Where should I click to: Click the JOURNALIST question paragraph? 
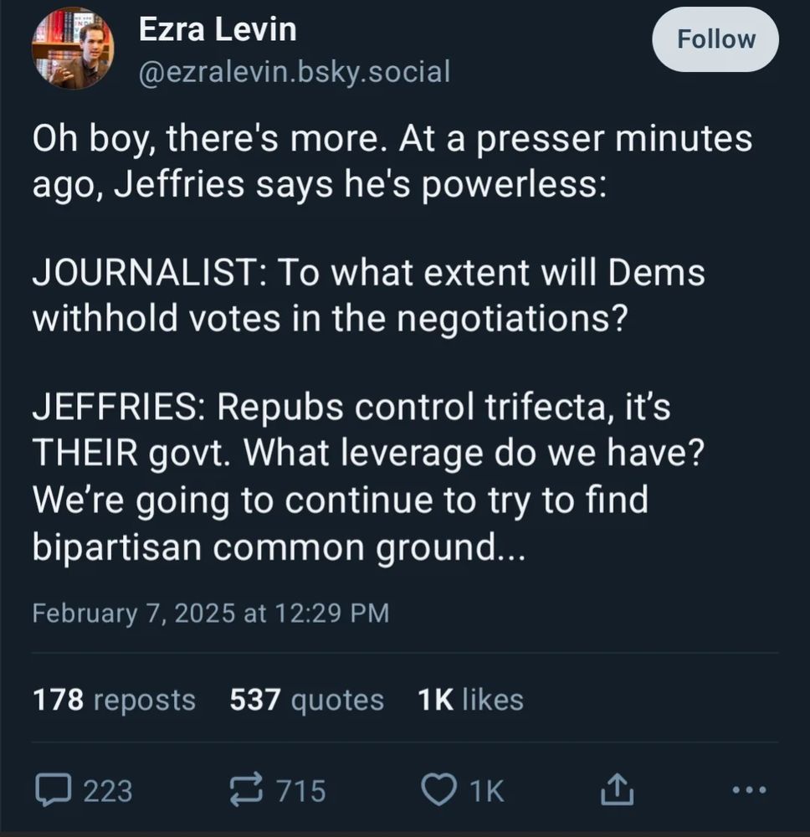point(368,295)
